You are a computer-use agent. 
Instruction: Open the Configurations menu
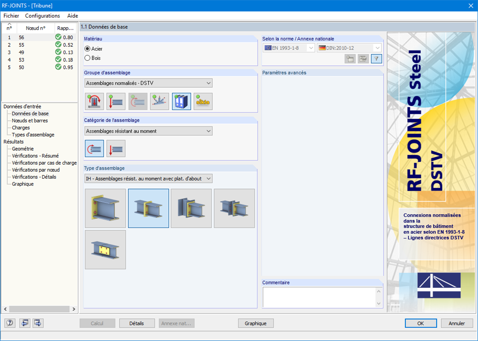coord(42,16)
